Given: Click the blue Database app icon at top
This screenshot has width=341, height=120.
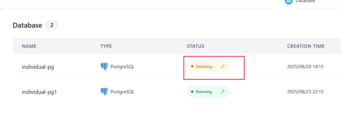Looking at the screenshot, I should (x=289, y=1).
